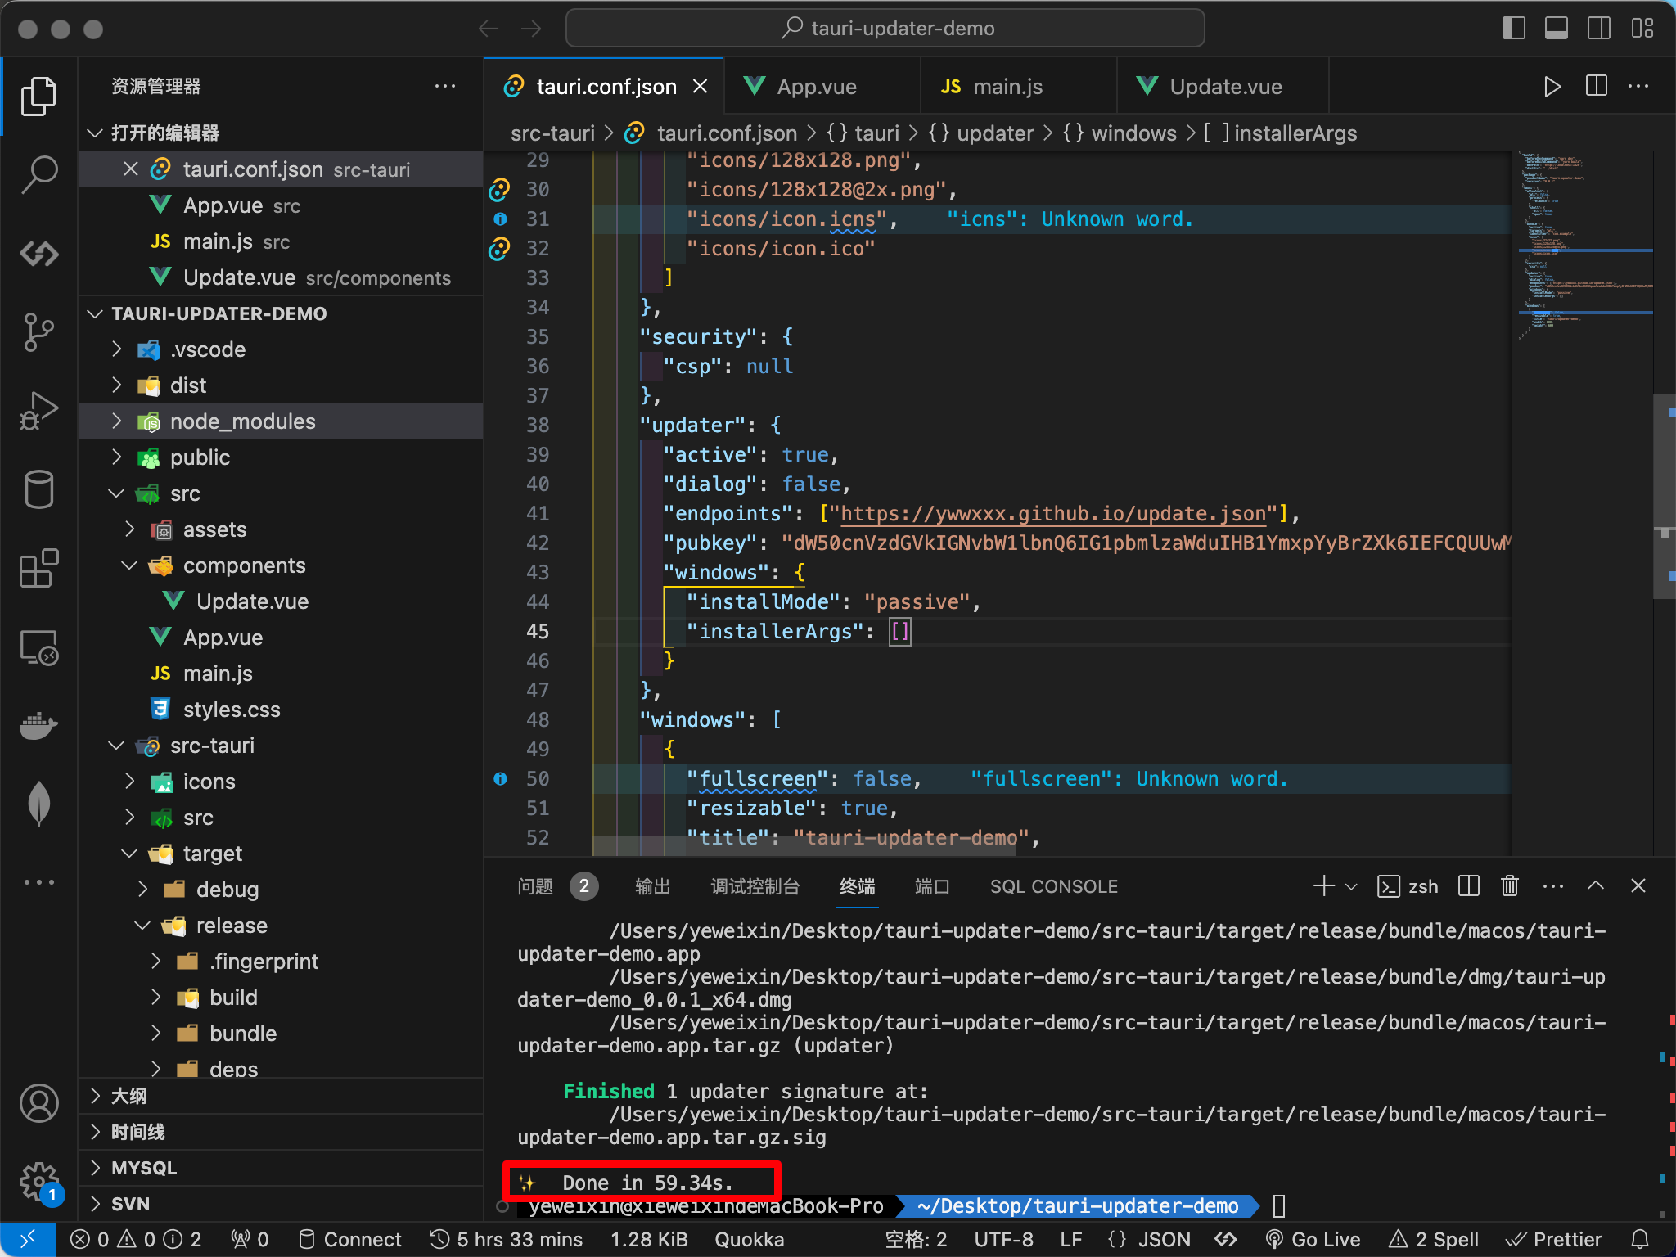Toggle bottom panel layout icon
Image resolution: width=1676 pixels, height=1257 pixels.
[1557, 29]
